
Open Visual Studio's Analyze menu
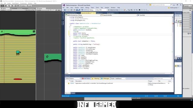pyautogui.click(x=107, y=7)
